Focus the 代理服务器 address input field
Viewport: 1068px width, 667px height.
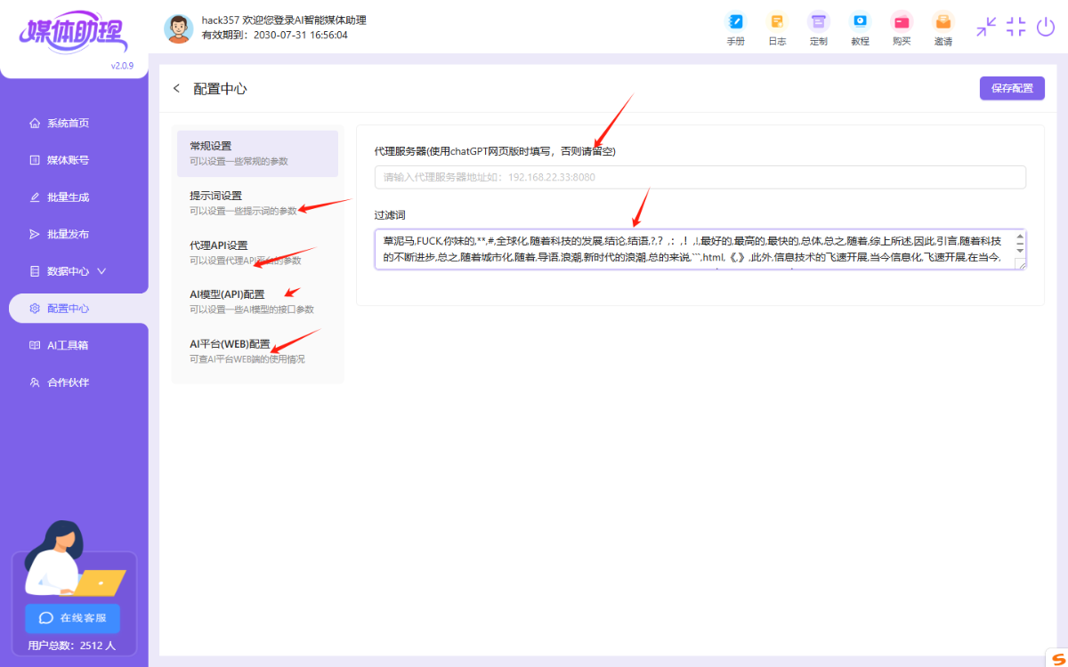[x=700, y=177]
